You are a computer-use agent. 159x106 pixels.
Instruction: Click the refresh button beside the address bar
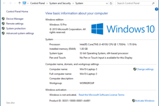click(x=111, y=3)
